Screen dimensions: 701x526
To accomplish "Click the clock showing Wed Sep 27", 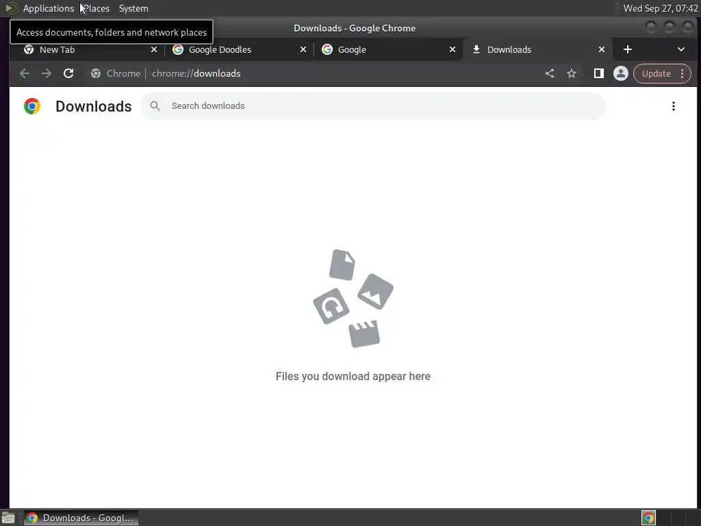I will point(661,8).
